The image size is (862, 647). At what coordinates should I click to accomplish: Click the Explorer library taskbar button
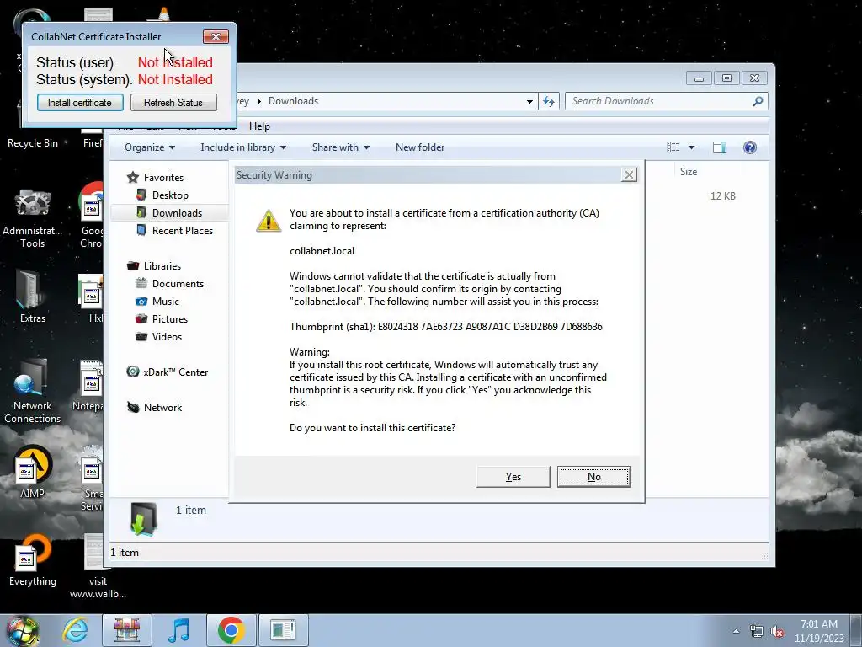pos(127,630)
